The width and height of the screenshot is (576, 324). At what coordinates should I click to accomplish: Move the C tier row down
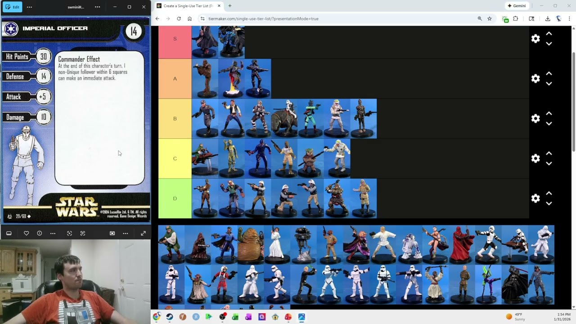(549, 163)
